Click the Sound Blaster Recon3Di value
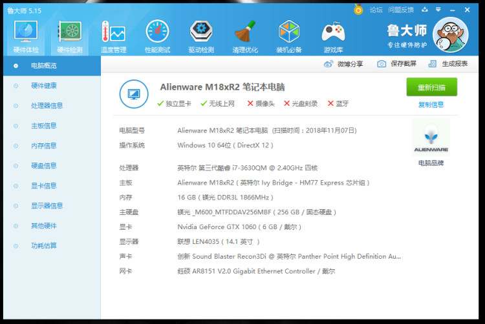 click(289, 256)
